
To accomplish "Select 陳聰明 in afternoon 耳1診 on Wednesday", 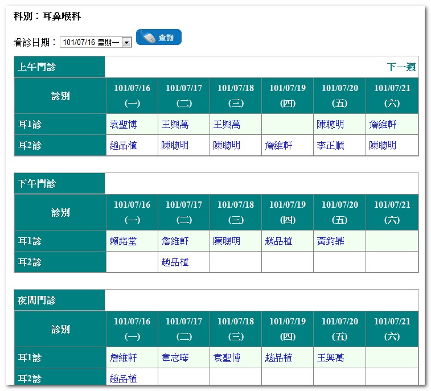I will 227,241.
